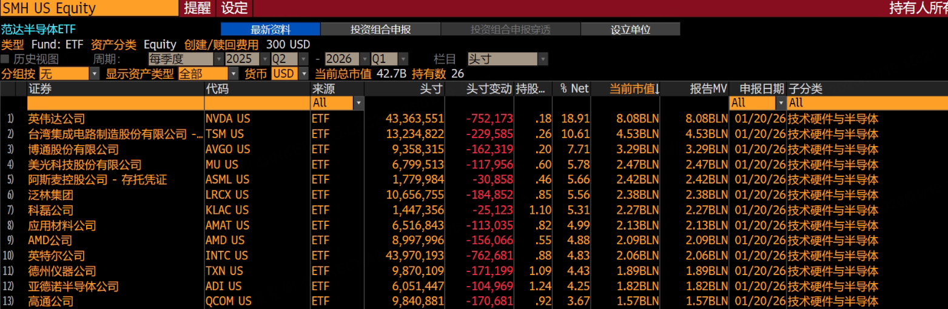948x309 pixels.
Task: Select the 台湾集成电路制造股份有限公司 holding
Action: click(115, 135)
